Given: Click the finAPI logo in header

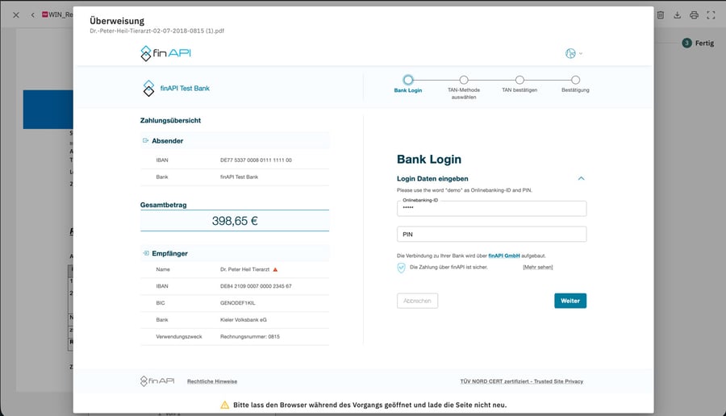Looking at the screenshot, I should pyautogui.click(x=165, y=53).
